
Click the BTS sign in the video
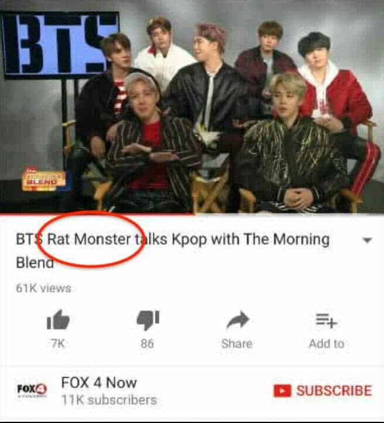pos(60,45)
